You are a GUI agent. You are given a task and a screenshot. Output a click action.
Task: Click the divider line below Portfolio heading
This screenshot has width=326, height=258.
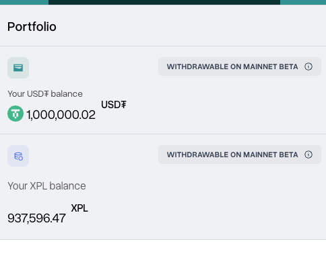point(163,46)
